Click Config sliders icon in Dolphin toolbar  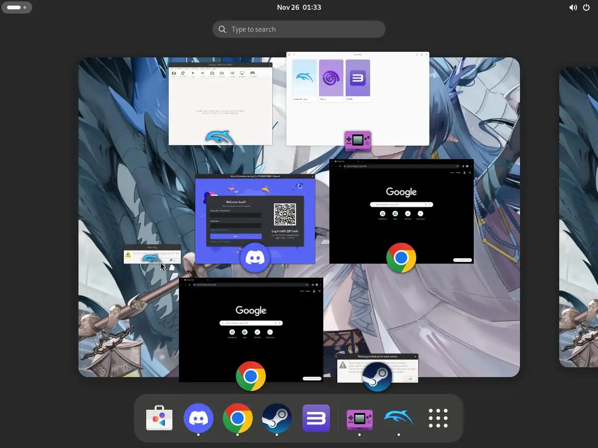click(232, 74)
